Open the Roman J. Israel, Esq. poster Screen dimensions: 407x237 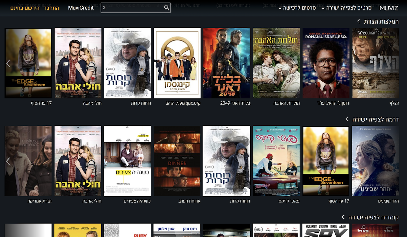click(x=326, y=63)
